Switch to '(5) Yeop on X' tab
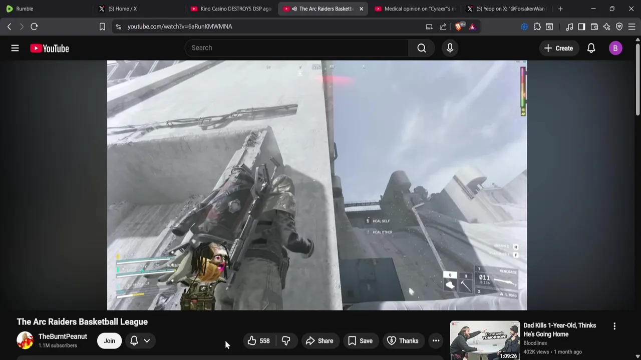 click(x=506, y=8)
